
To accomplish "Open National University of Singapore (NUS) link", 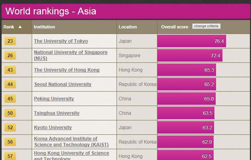I will (71, 55).
